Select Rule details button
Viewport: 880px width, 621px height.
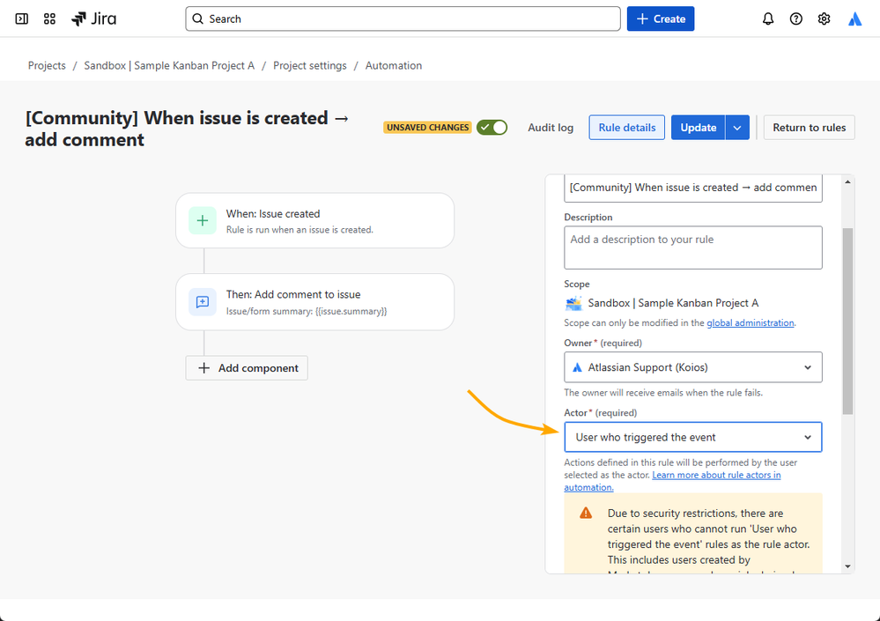pyautogui.click(x=627, y=128)
